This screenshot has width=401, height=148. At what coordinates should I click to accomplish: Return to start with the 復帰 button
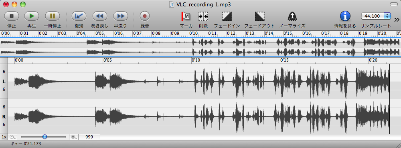click(79, 16)
